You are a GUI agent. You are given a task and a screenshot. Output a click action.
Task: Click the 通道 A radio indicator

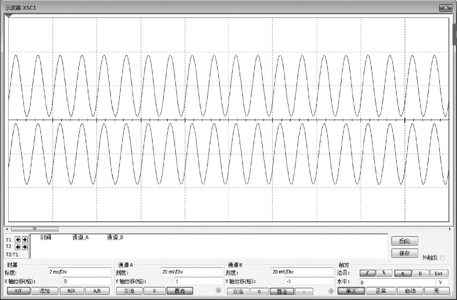tap(218, 291)
